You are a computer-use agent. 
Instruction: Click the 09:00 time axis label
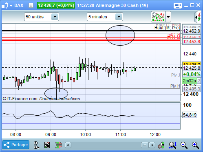click(51, 134)
